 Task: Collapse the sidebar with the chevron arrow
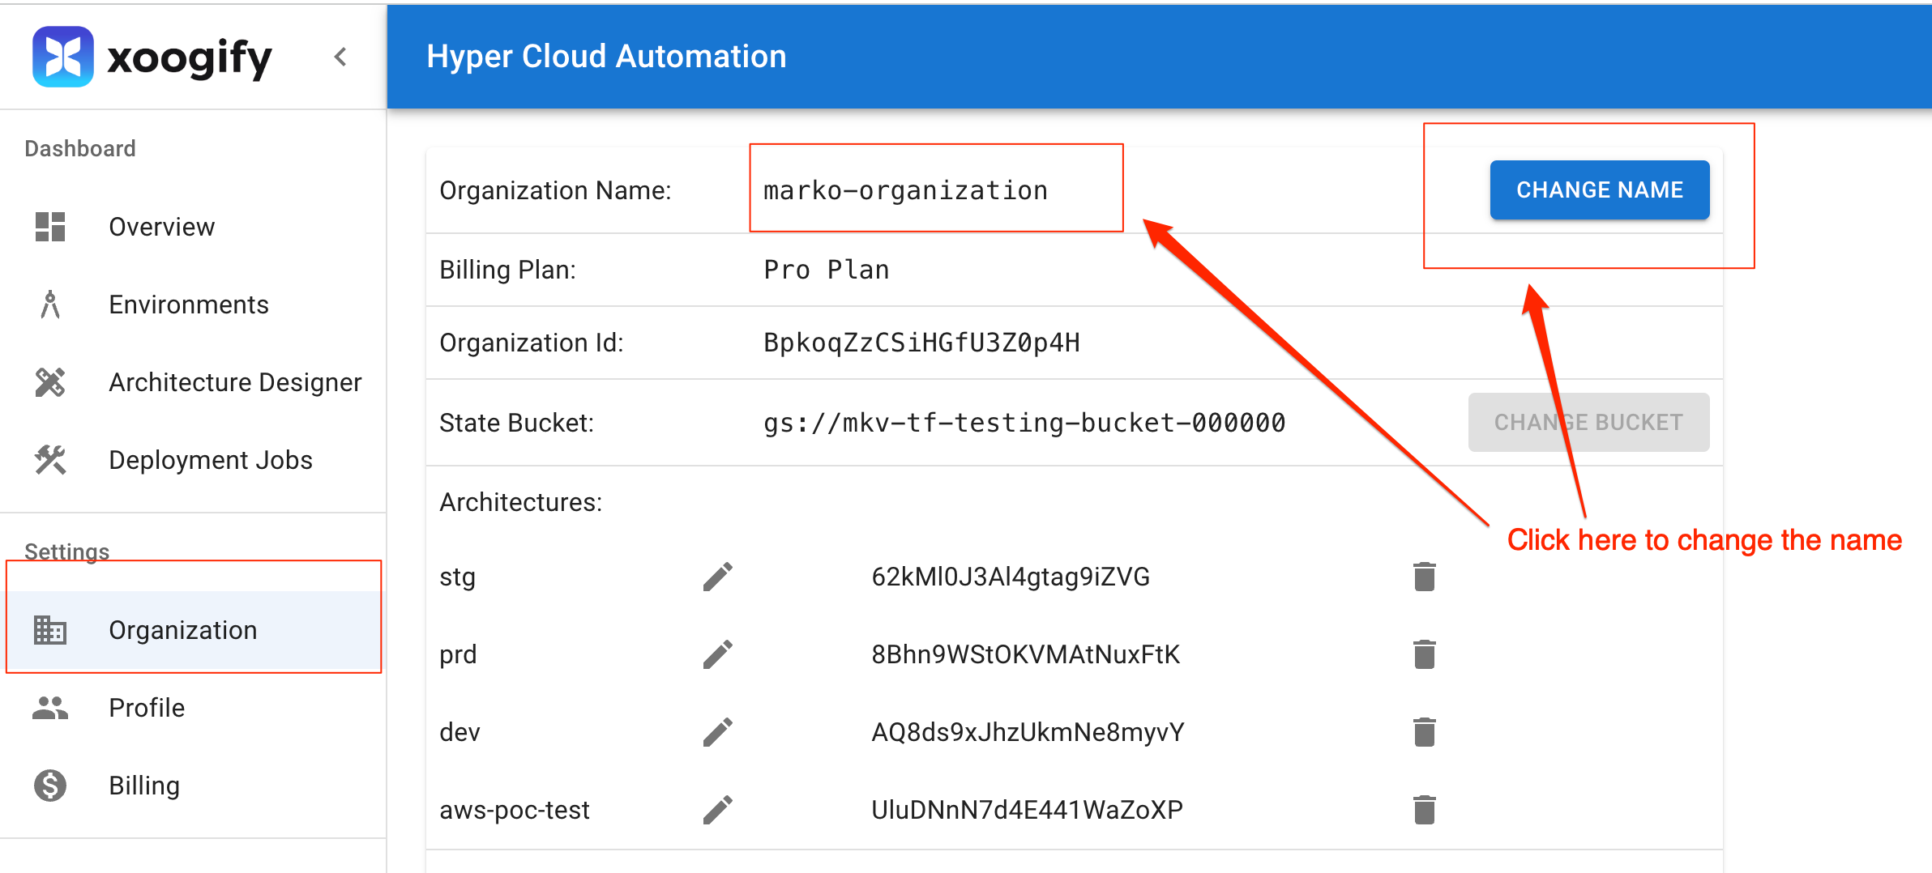coord(340,57)
